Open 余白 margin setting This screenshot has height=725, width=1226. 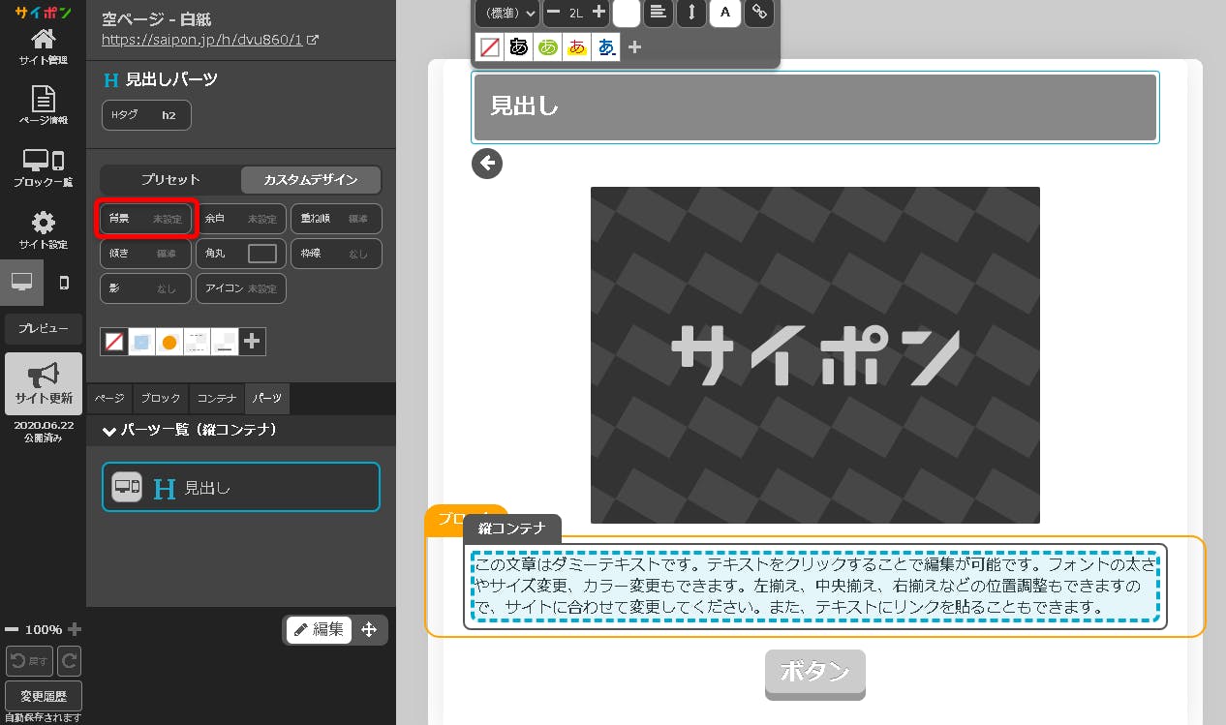pyautogui.click(x=241, y=219)
